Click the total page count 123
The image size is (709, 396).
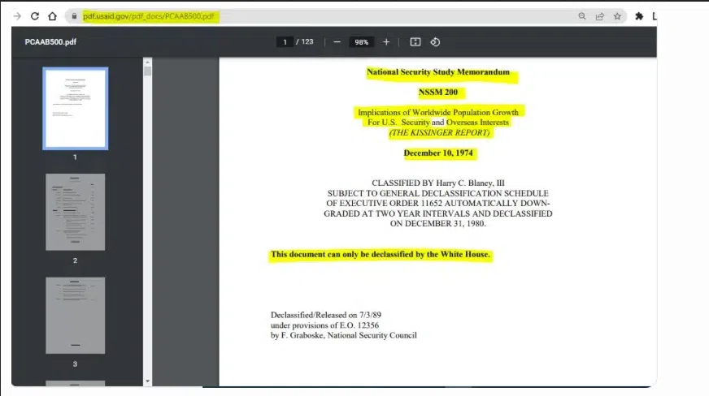[307, 42]
